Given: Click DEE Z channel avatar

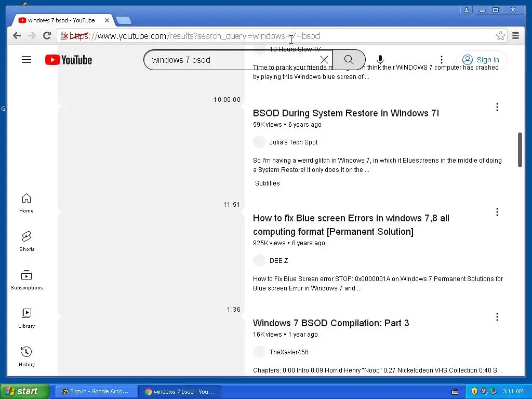Looking at the screenshot, I should (259, 261).
